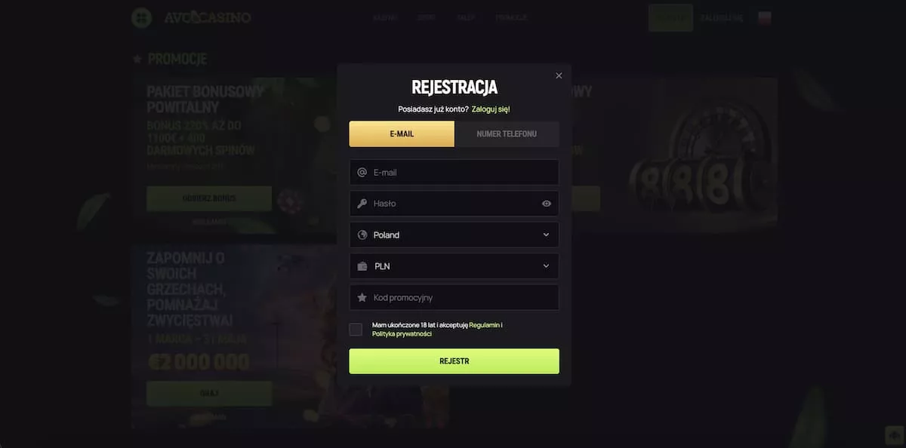Open the Polityka prywatności link
Image resolution: width=906 pixels, height=448 pixels.
click(x=402, y=334)
